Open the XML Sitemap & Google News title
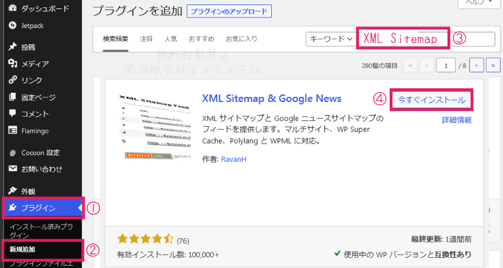This screenshot has height=268, width=503. point(272,99)
